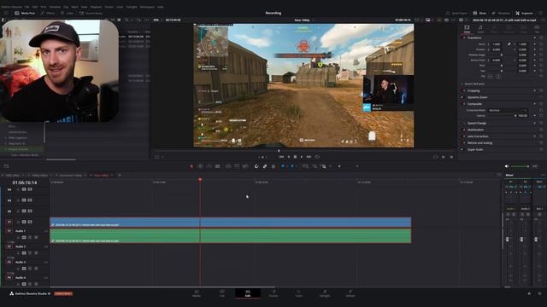The width and height of the screenshot is (547, 307).
Task: Open the Trim menu
Action: [44, 7]
